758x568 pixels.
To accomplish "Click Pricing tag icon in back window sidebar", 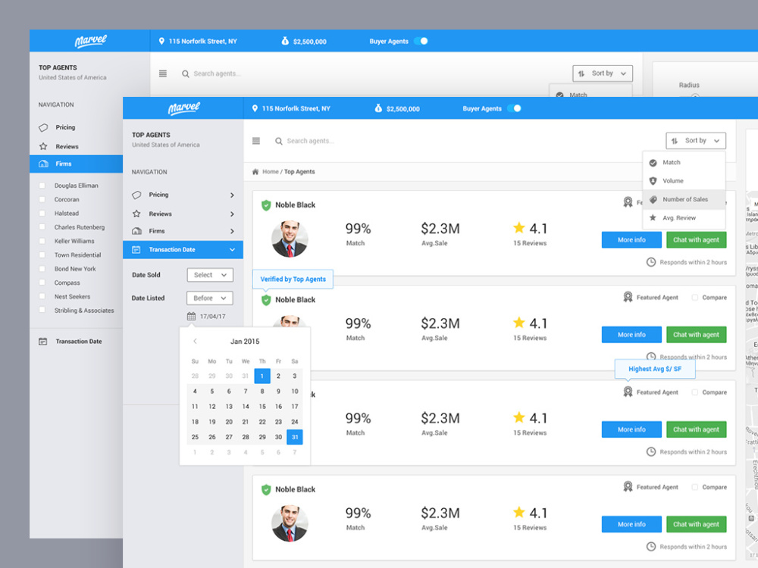I will click(43, 127).
